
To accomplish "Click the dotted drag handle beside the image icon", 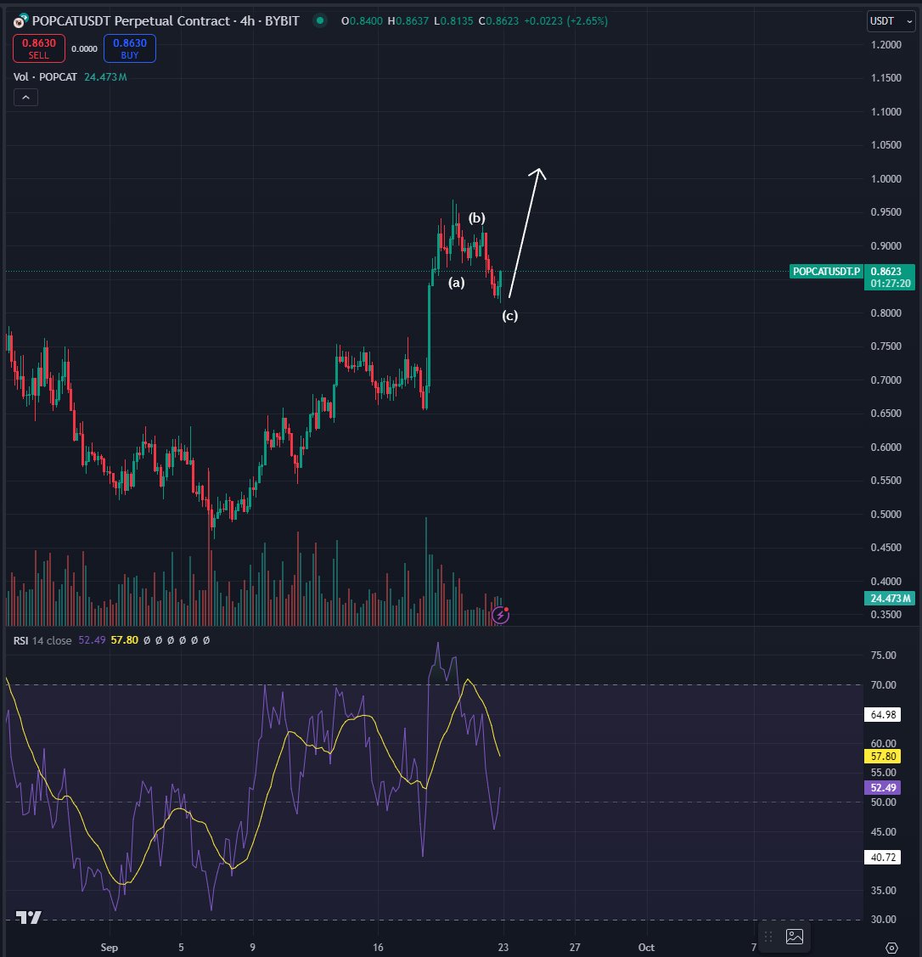I will [x=769, y=937].
